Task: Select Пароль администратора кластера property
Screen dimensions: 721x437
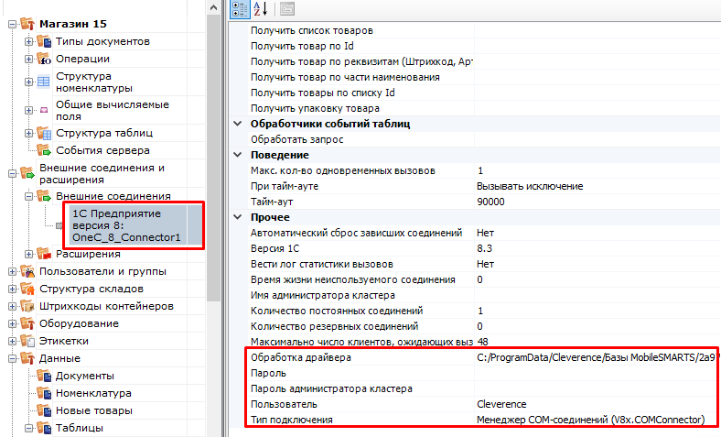Action: tap(331, 388)
